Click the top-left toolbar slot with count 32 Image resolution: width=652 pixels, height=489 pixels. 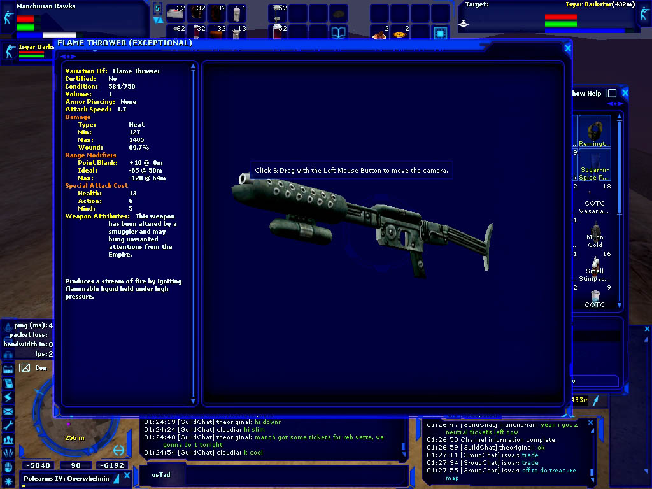pyautogui.click(x=176, y=13)
